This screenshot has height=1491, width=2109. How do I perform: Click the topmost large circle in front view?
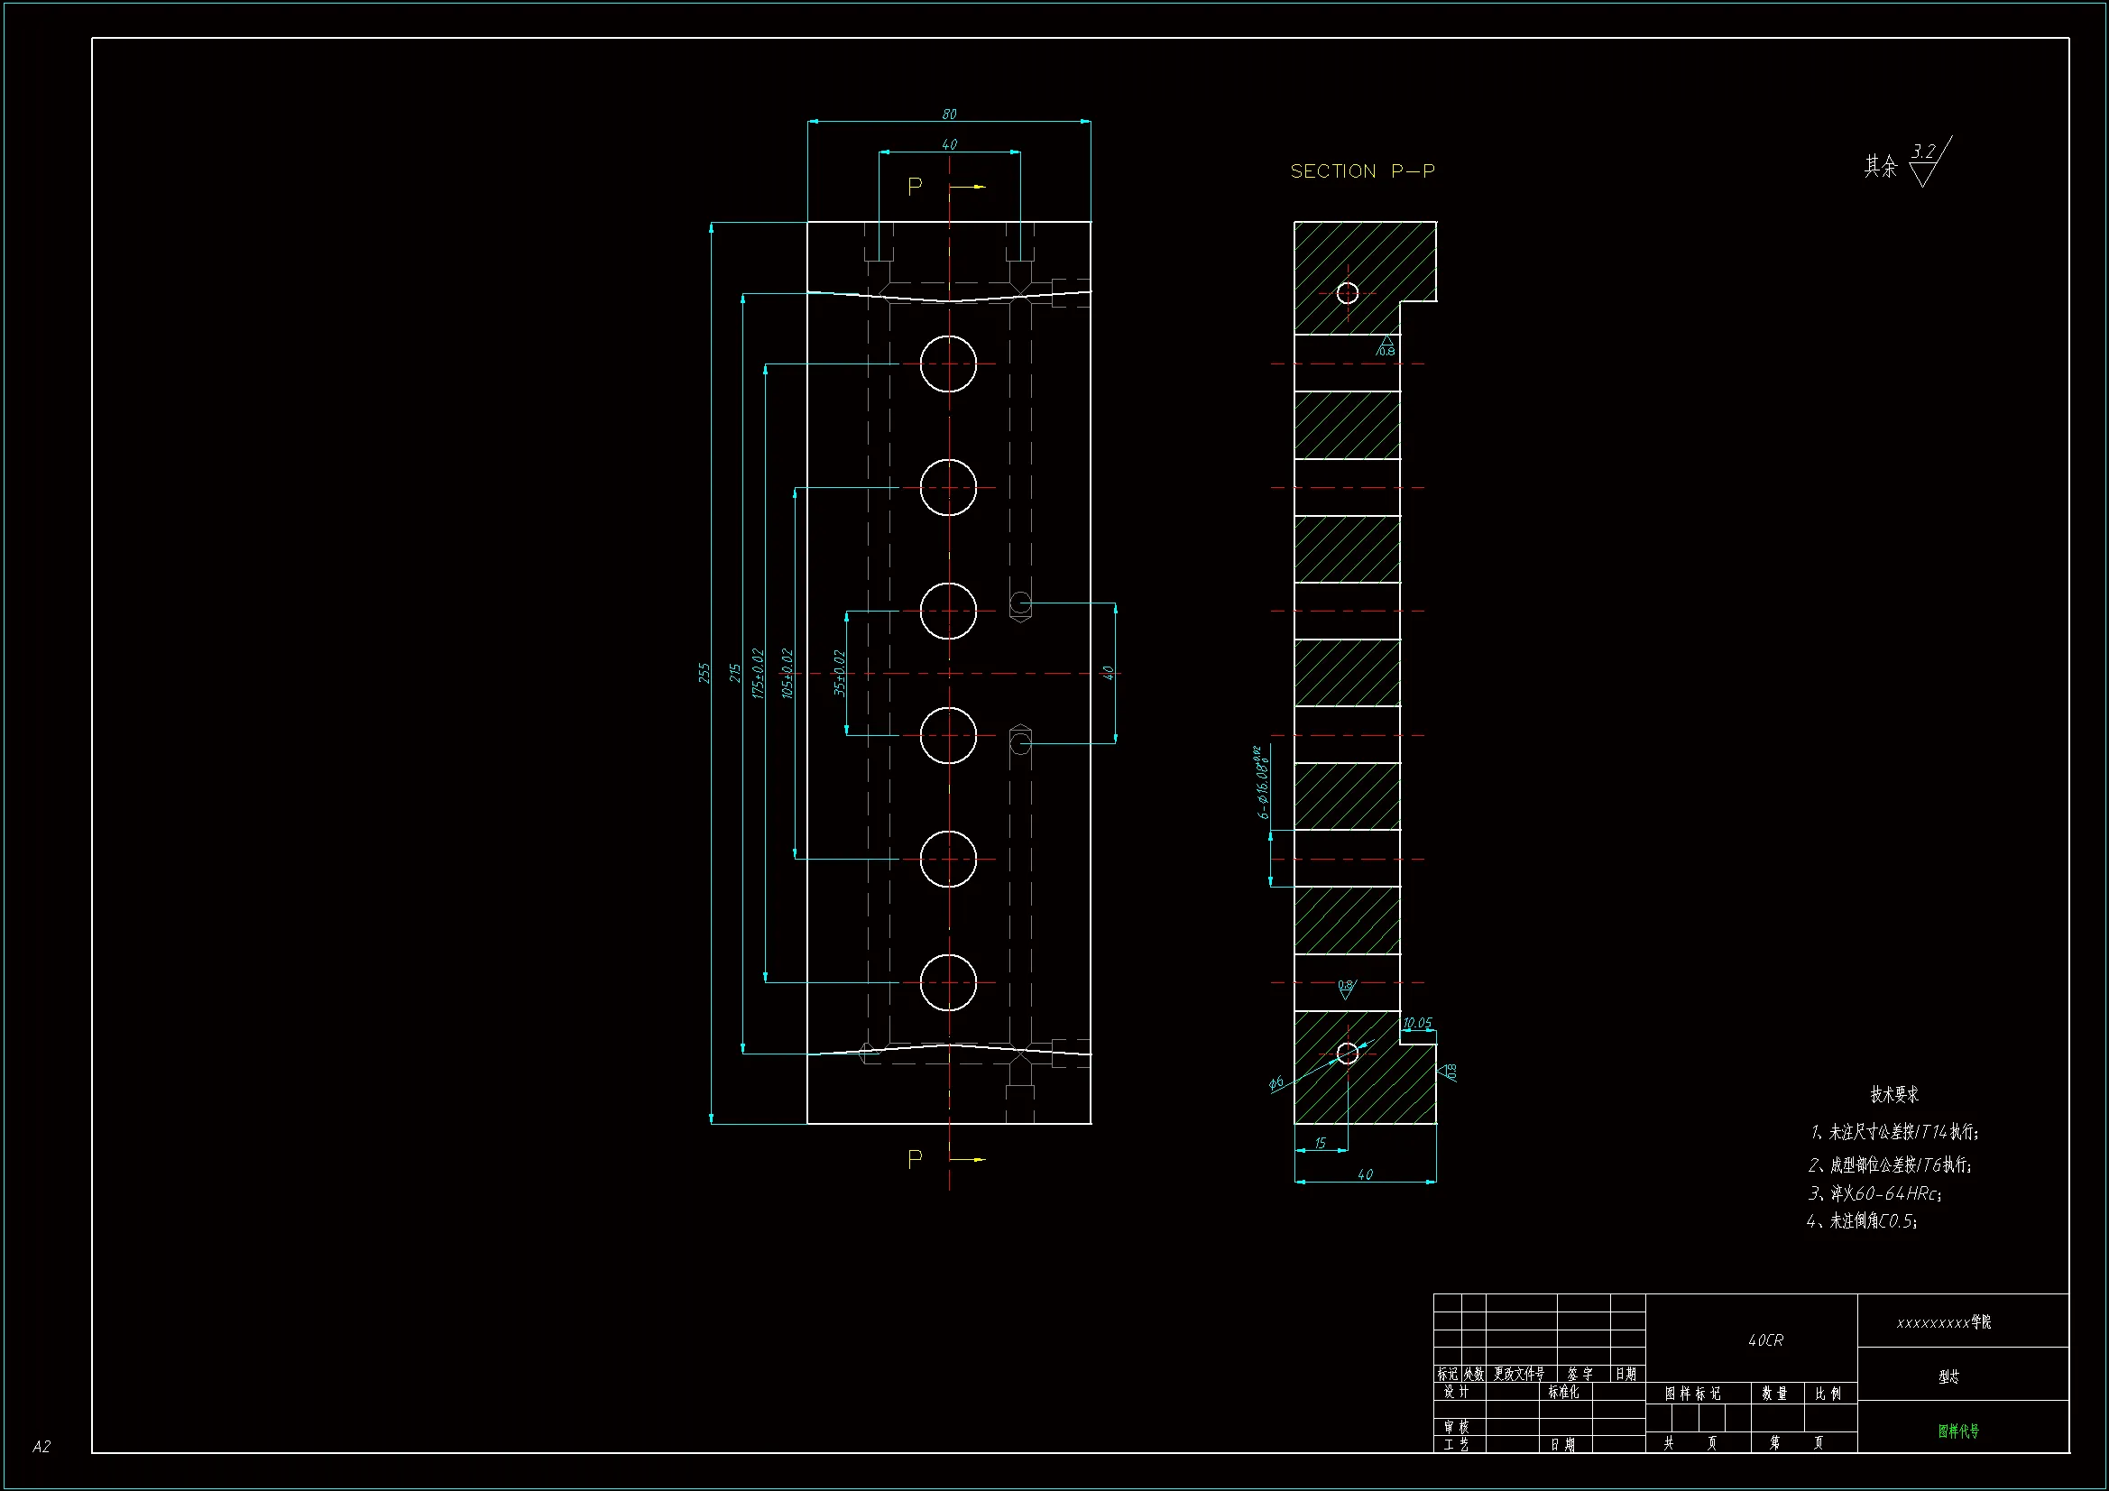click(948, 364)
